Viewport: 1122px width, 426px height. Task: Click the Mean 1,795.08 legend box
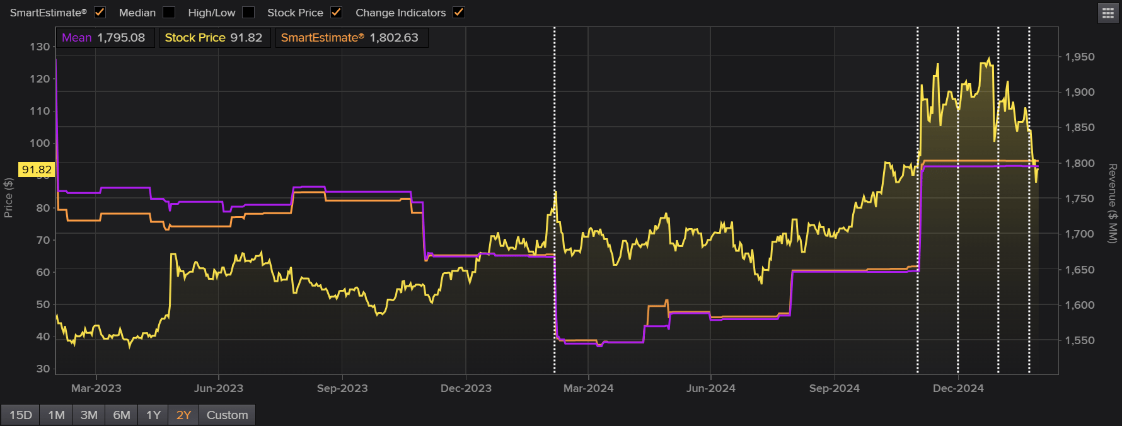(105, 38)
